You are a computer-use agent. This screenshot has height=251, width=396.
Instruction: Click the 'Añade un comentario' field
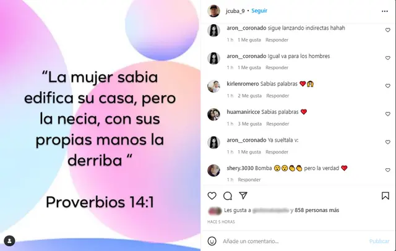point(293,241)
